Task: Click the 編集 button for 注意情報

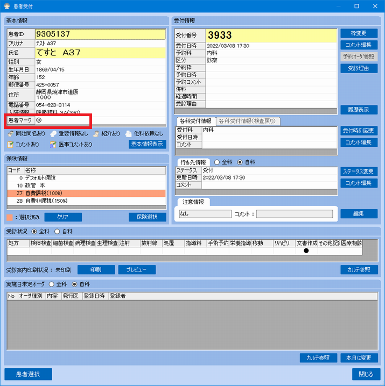Action: pos(359,213)
